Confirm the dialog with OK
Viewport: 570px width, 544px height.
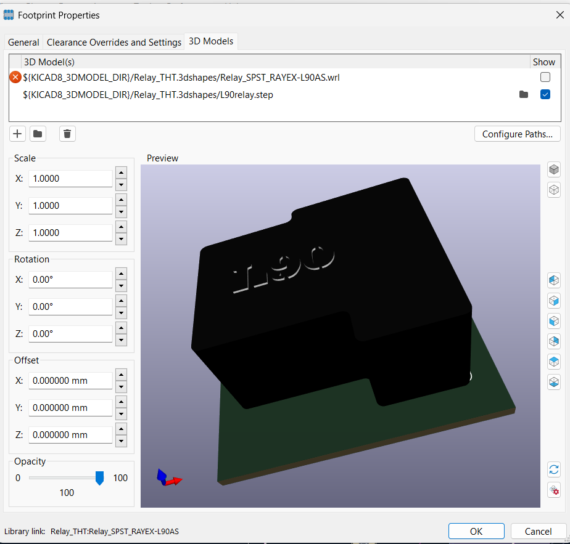(476, 531)
